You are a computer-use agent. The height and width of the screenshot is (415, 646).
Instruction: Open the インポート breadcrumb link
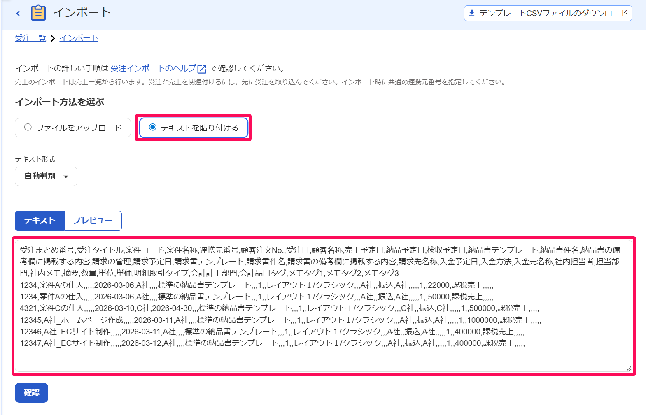point(79,38)
